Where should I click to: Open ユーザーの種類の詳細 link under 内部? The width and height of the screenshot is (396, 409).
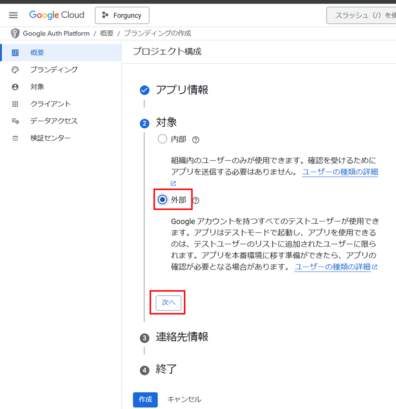click(340, 172)
